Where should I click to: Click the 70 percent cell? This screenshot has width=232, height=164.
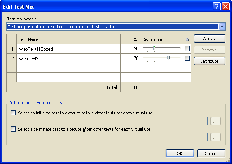130,59
